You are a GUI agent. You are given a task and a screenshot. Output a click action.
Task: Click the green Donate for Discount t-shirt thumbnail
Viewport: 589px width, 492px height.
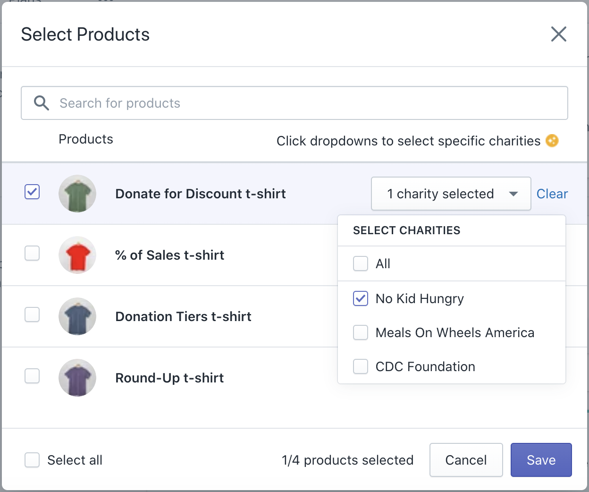click(77, 194)
